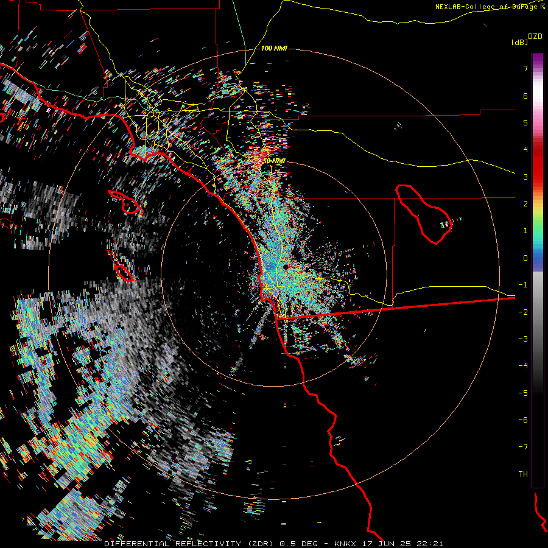The image size is (548, 548).
Task: Click the 1 value on the color scale
Action: click(525, 231)
